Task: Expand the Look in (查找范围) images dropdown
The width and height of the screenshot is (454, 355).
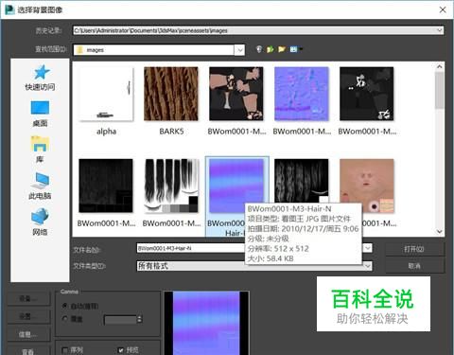Action: (240, 50)
